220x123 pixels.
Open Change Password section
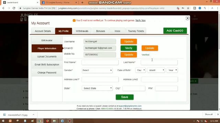pyautogui.click(x=47, y=72)
